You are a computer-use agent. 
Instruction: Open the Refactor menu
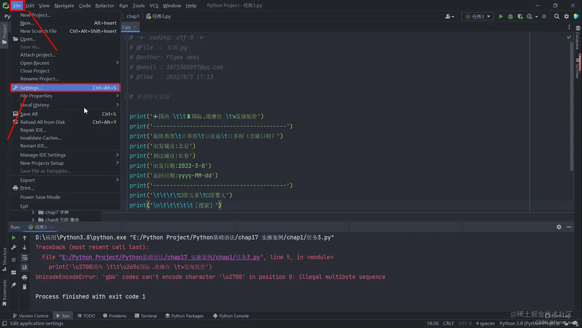point(105,5)
